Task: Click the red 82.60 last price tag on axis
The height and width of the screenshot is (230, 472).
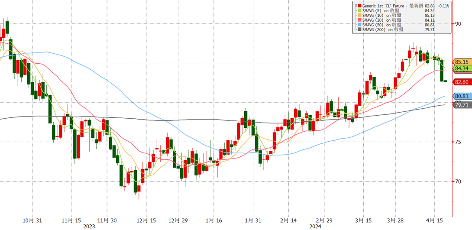Action: 462,82
